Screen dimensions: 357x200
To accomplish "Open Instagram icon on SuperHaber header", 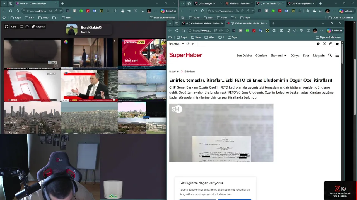I will (331, 44).
